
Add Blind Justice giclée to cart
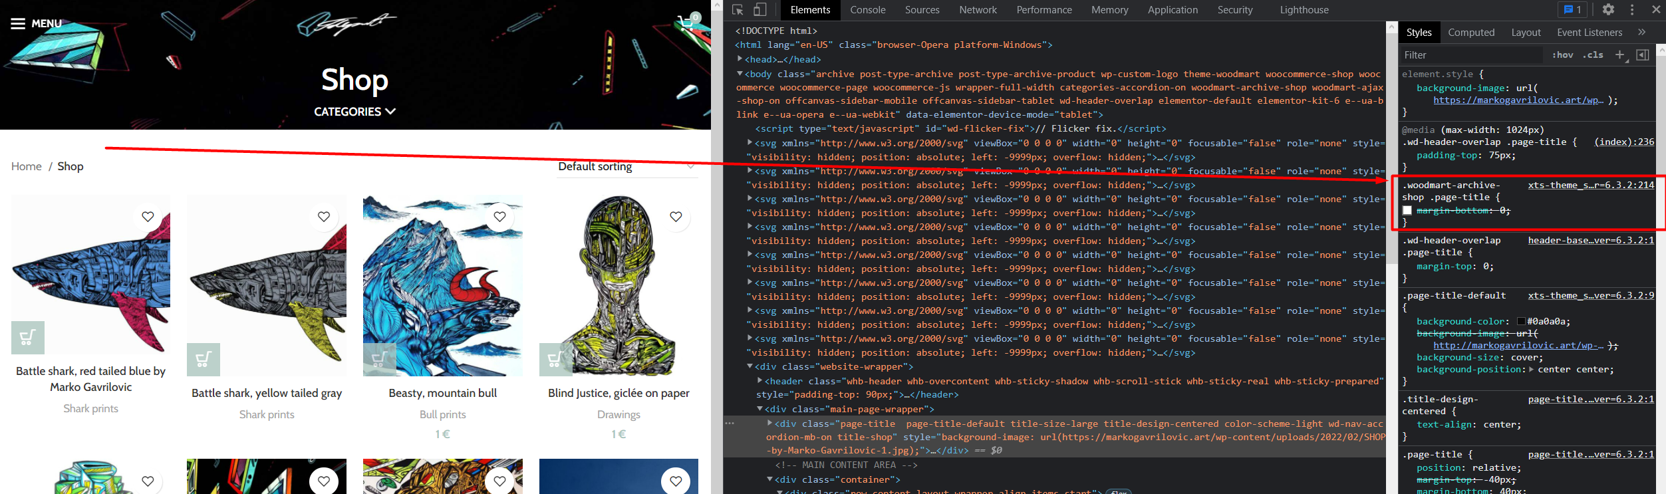556,360
